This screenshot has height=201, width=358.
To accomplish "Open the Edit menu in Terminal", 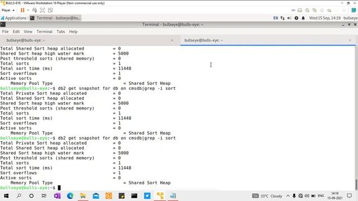I will [16, 32].
